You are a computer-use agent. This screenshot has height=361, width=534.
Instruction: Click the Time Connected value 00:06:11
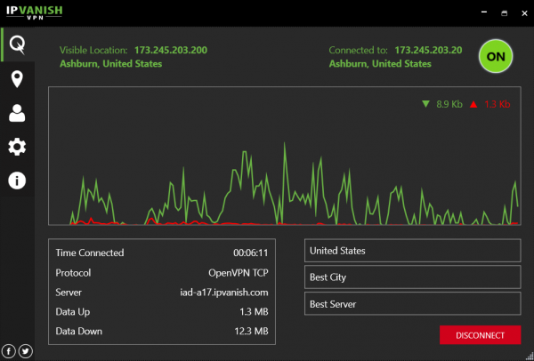tap(251, 253)
